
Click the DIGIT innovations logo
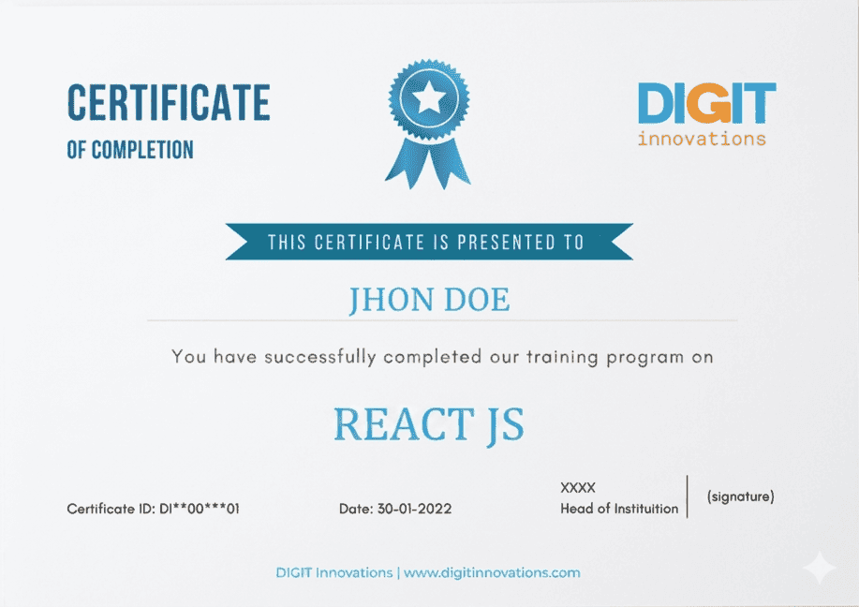pyautogui.click(x=706, y=114)
